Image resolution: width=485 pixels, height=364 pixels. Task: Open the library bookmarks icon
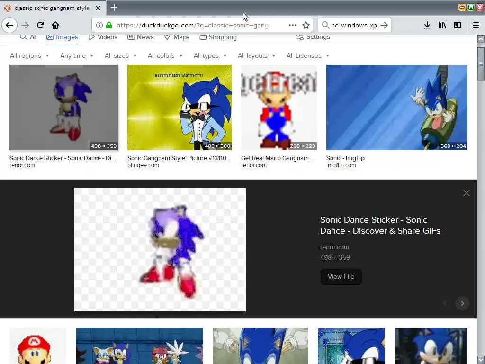(x=442, y=25)
